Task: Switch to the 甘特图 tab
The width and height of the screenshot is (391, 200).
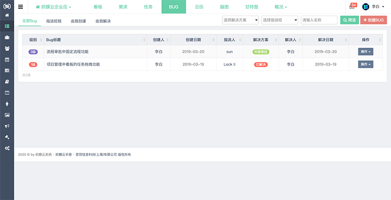Action: point(252,7)
